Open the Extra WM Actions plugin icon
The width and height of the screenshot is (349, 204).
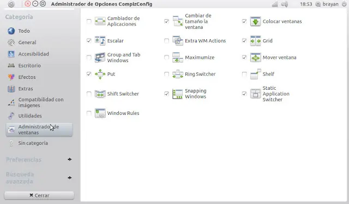(178, 41)
